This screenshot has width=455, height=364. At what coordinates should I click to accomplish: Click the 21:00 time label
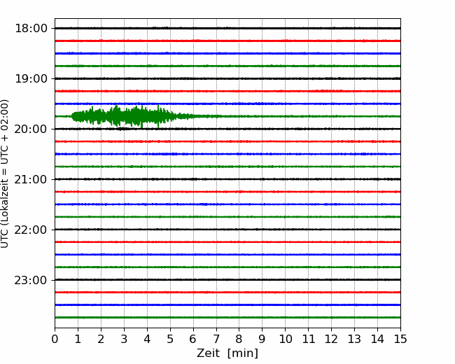[31, 180]
